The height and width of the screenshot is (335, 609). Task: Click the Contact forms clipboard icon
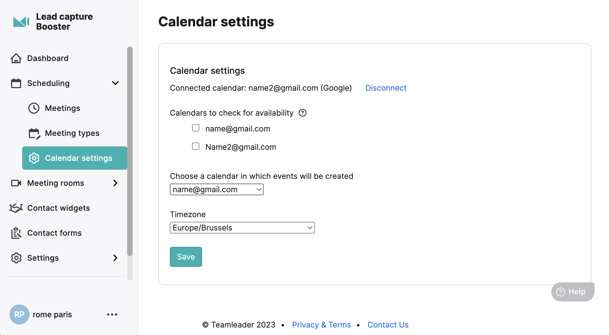coord(16,233)
